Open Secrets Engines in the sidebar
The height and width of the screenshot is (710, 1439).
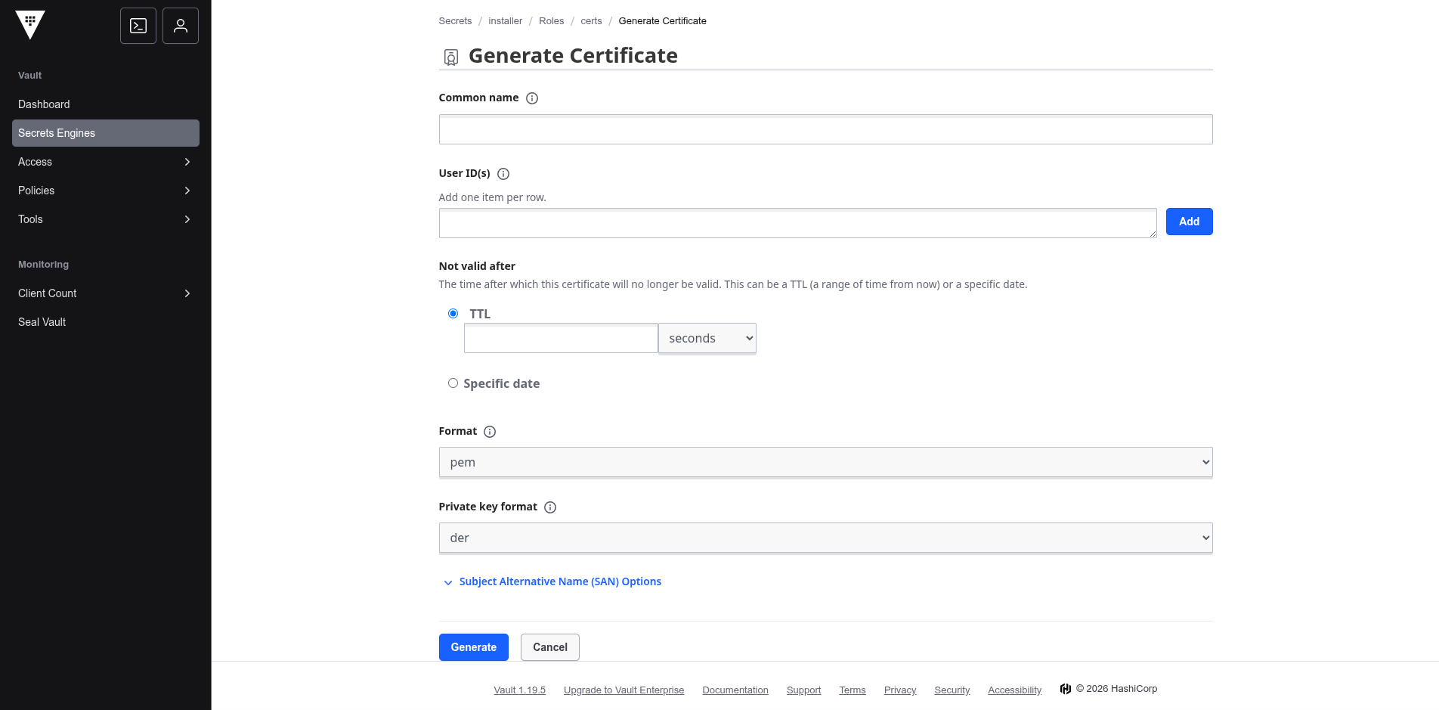coord(105,133)
